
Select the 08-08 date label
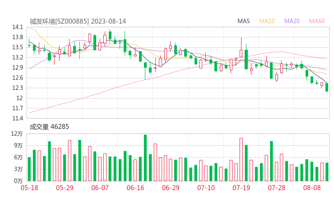click(x=312, y=188)
